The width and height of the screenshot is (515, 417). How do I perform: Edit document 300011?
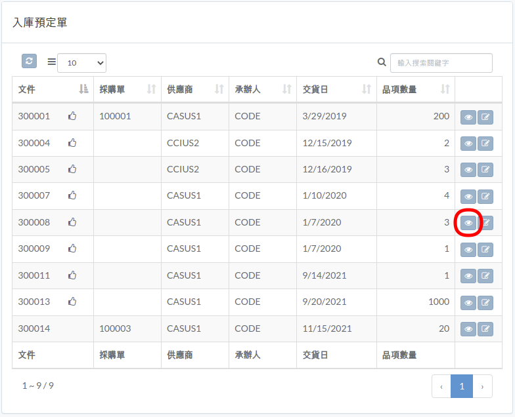point(485,275)
